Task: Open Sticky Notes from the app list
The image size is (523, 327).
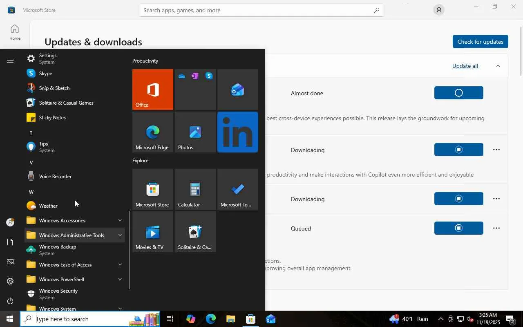Action: 75,118
